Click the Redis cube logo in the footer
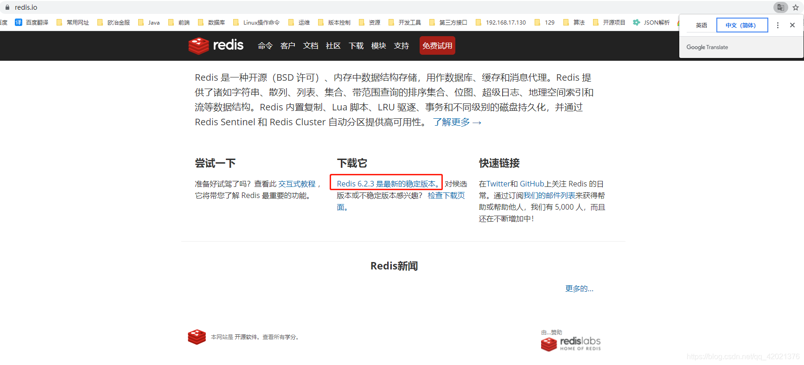 pyautogui.click(x=197, y=337)
